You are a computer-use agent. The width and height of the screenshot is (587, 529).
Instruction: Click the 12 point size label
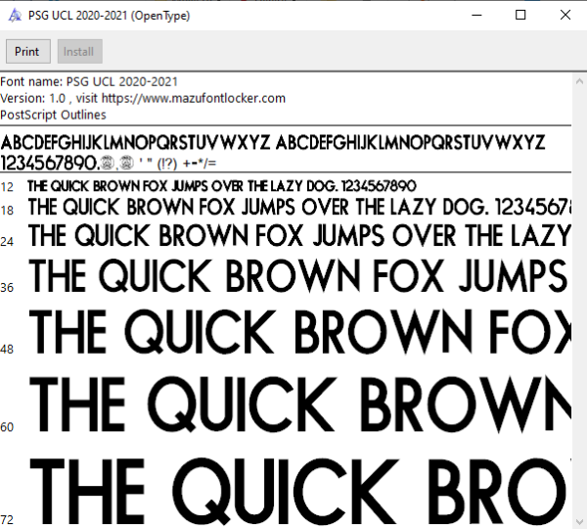click(x=7, y=187)
